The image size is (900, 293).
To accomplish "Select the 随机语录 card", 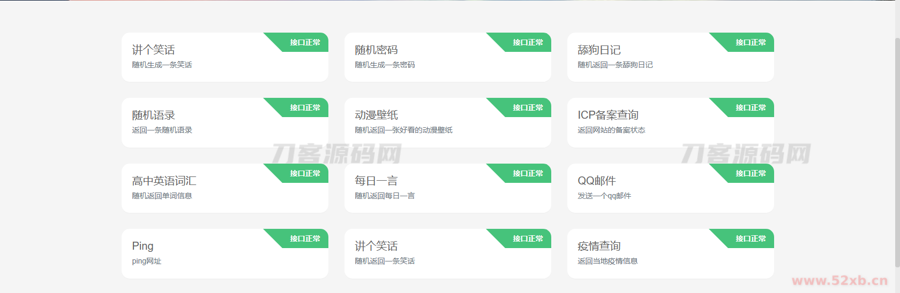I will coord(154,115).
